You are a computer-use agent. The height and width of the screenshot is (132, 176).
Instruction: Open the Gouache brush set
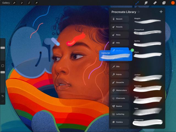[x=120, y=82]
